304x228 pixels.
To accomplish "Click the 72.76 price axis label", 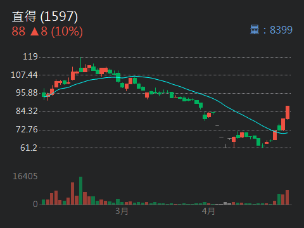I will click(27, 129).
